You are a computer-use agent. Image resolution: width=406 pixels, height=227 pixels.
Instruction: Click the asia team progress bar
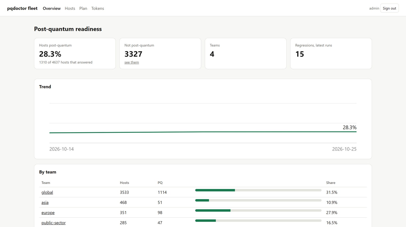tap(258, 200)
